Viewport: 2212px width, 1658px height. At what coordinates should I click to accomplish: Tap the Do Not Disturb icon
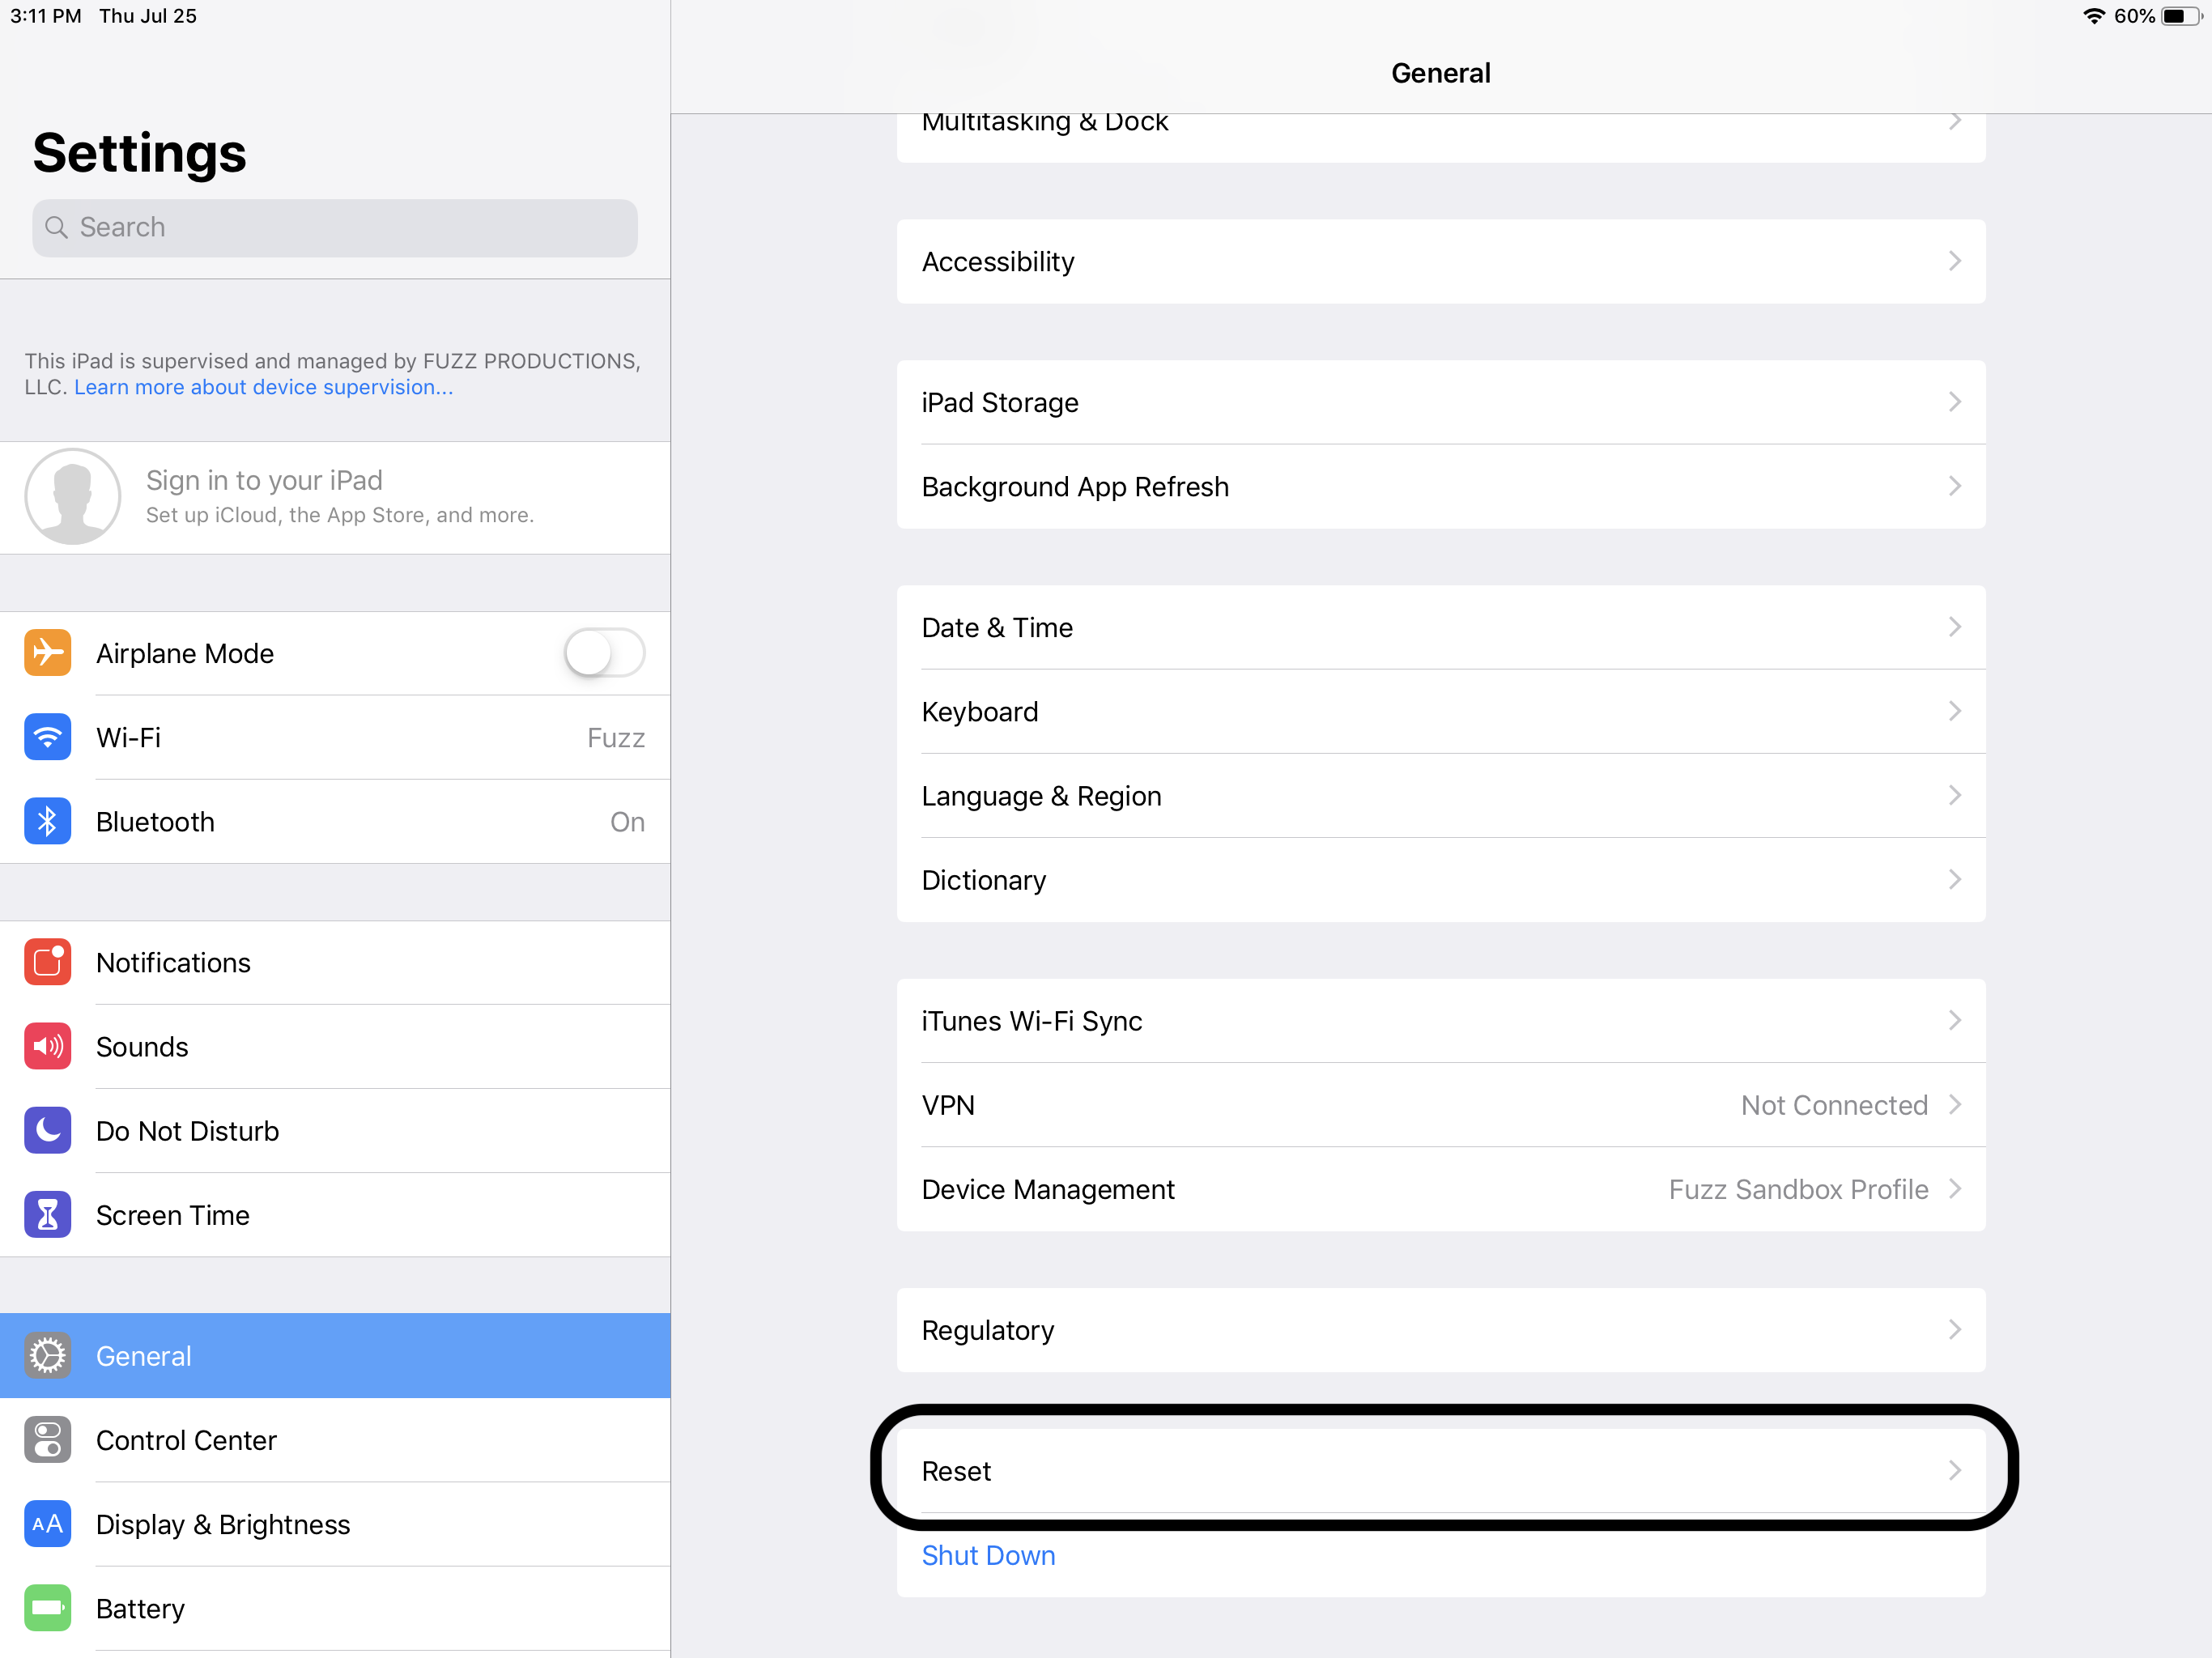click(47, 1130)
